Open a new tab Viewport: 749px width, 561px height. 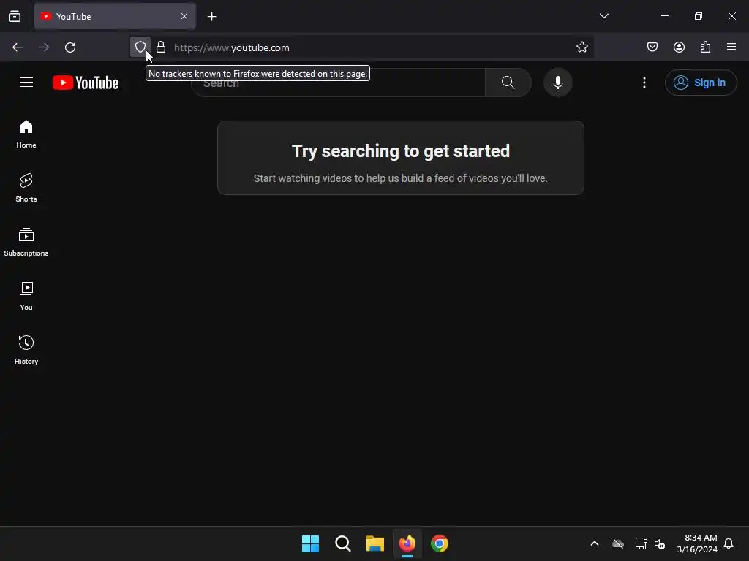coord(212,17)
